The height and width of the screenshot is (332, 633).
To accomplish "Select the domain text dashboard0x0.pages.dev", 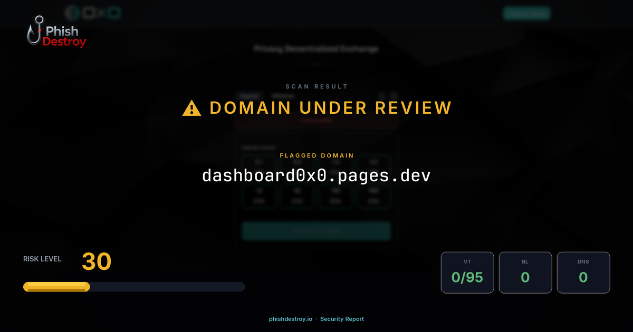I will pos(316,175).
